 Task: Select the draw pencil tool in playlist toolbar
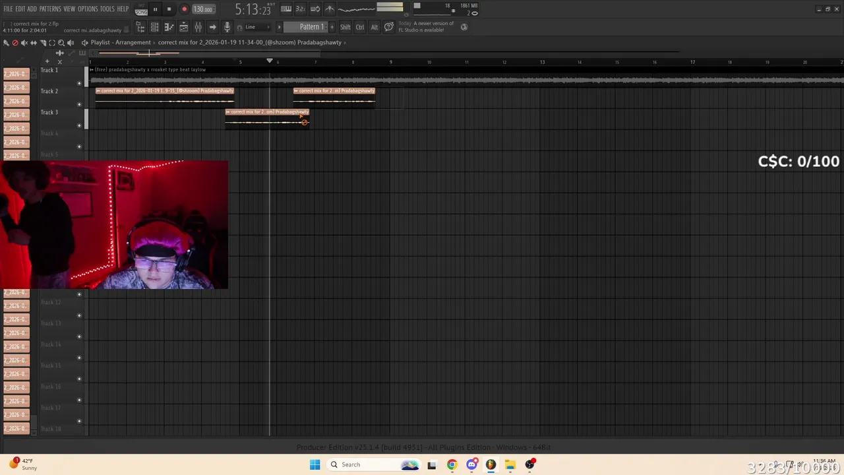(6, 42)
